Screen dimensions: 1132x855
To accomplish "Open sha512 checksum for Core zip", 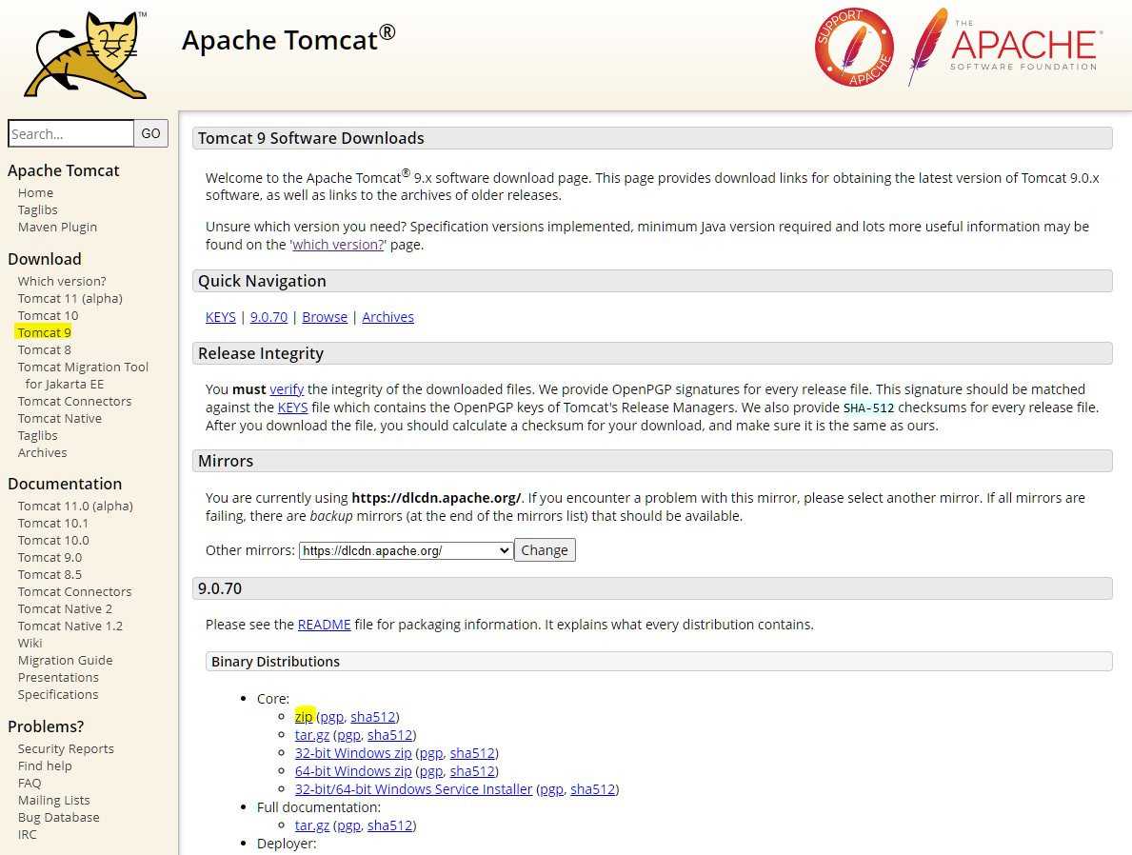I will 372,717.
